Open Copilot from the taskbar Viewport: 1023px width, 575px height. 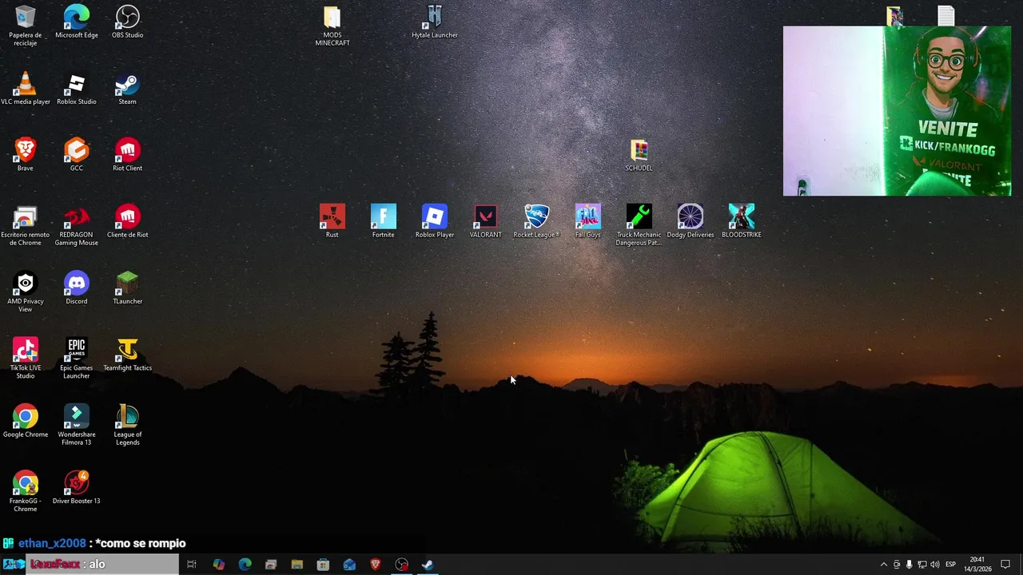coord(219,565)
